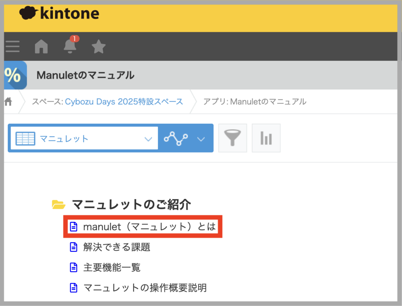Click the star favorites icon
The image size is (402, 306).
click(99, 47)
